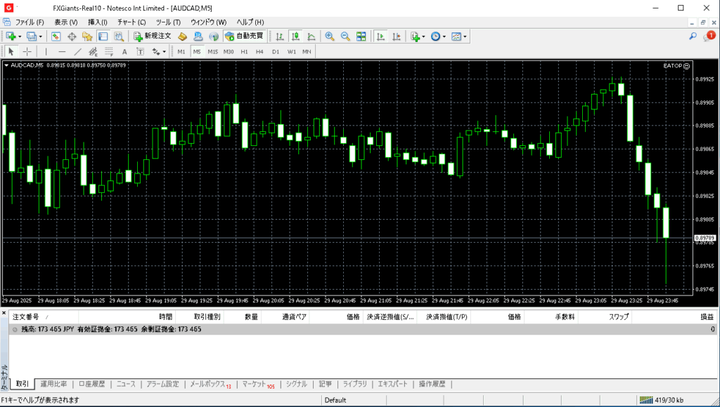Click the search magnifier icon
The width and height of the screenshot is (720, 407).
pos(693,36)
